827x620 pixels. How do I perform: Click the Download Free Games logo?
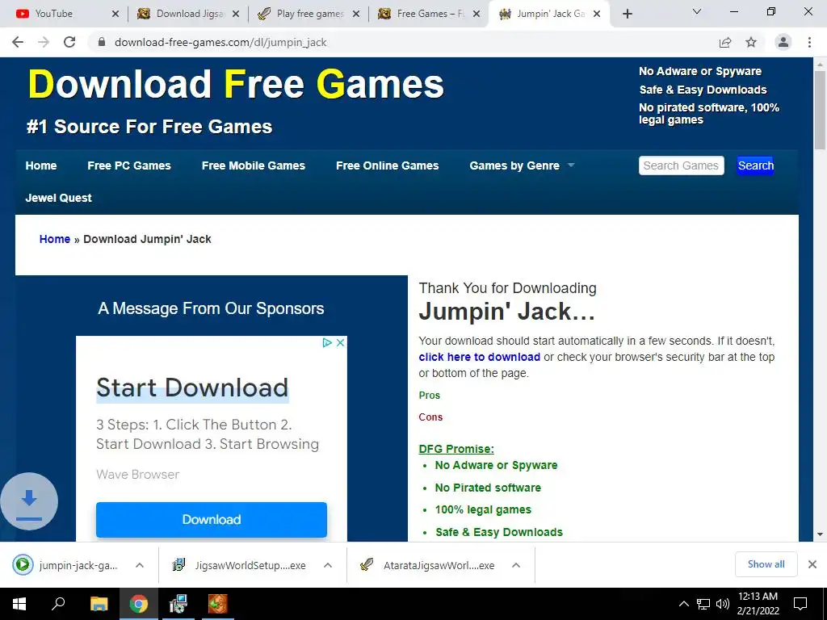coord(236,84)
